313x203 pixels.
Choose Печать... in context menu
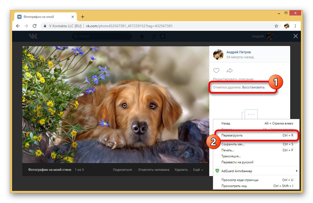(256, 150)
